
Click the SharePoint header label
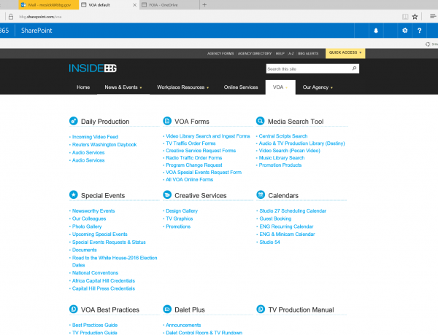coord(36,31)
